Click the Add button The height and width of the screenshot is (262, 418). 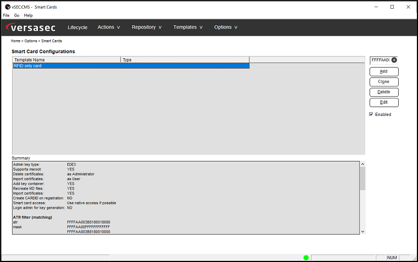click(384, 71)
